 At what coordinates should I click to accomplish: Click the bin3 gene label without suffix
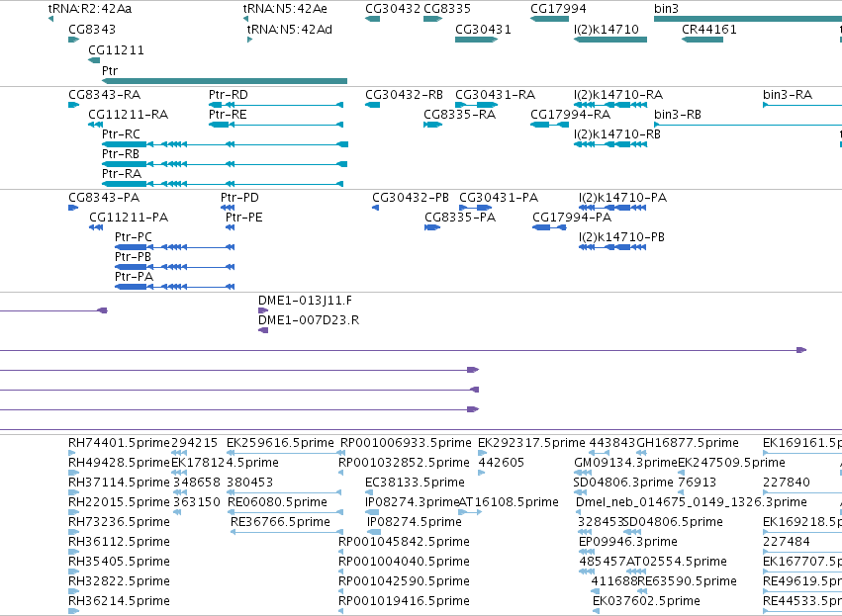(666, 9)
